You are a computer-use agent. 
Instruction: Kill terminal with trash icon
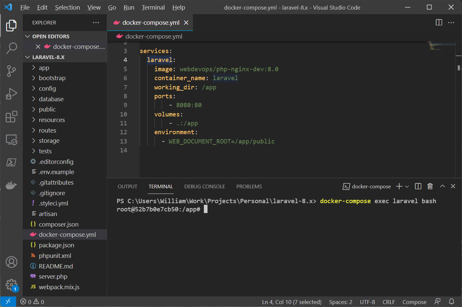click(x=430, y=186)
